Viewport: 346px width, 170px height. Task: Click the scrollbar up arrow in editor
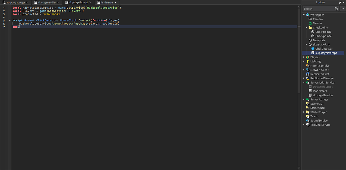299,7
